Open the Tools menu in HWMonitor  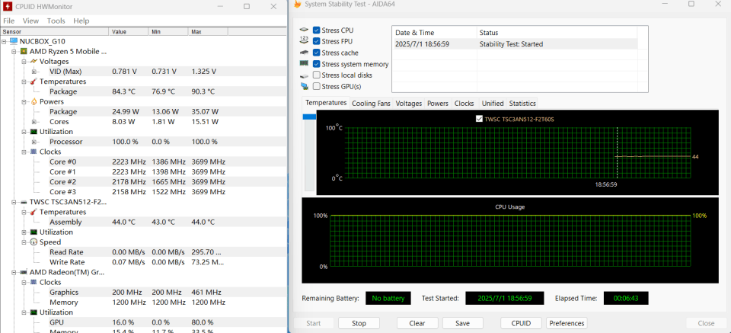(x=56, y=21)
